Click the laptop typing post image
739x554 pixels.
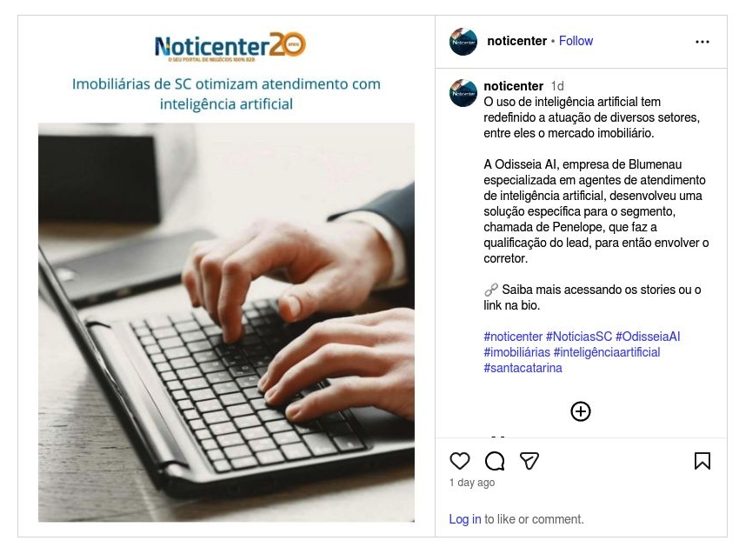tap(226, 322)
